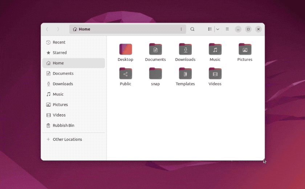Viewport: 305px width, 189px height.
Task: Go to Videos in the sidebar
Action: coord(73,115)
